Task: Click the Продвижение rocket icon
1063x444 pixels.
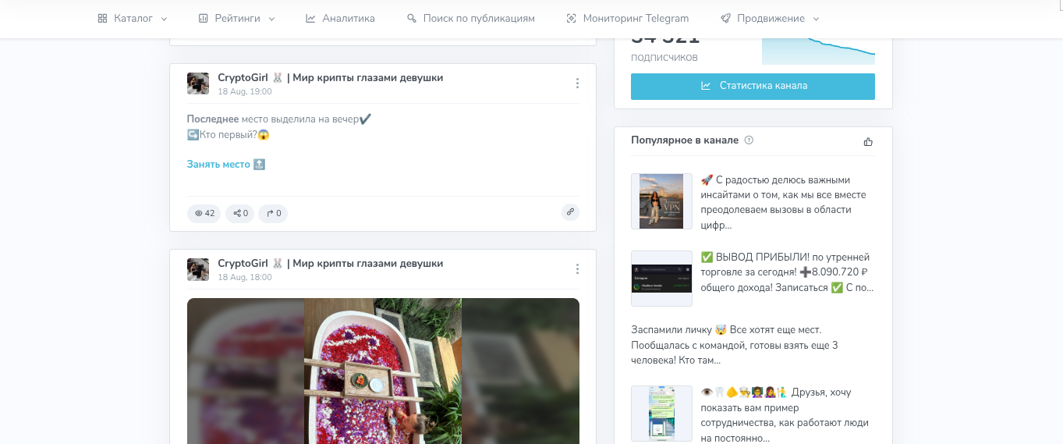Action: (x=725, y=18)
